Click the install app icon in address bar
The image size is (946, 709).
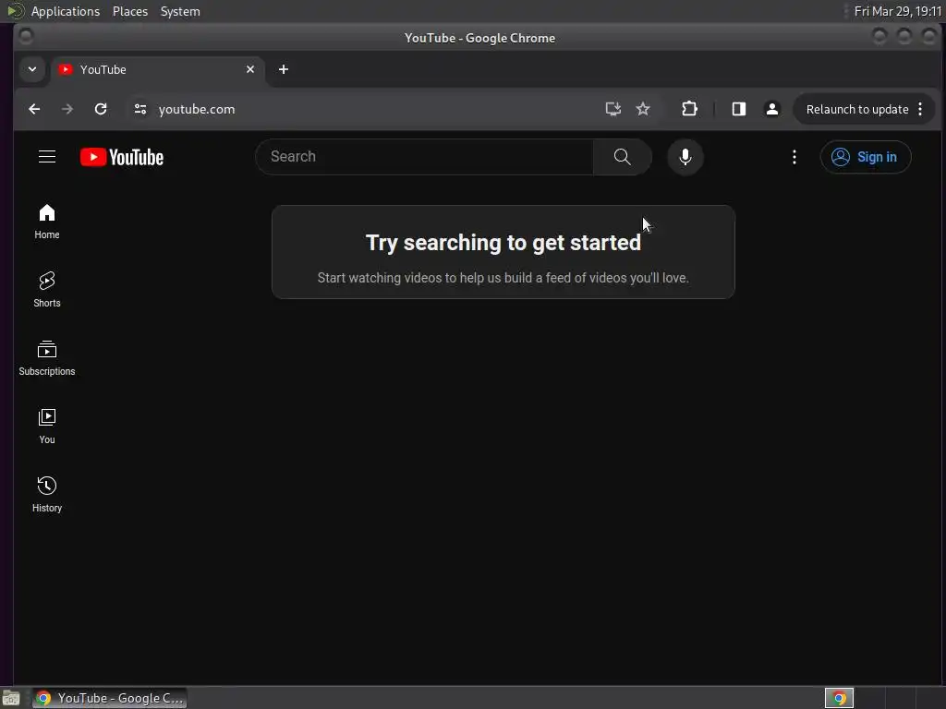point(613,109)
